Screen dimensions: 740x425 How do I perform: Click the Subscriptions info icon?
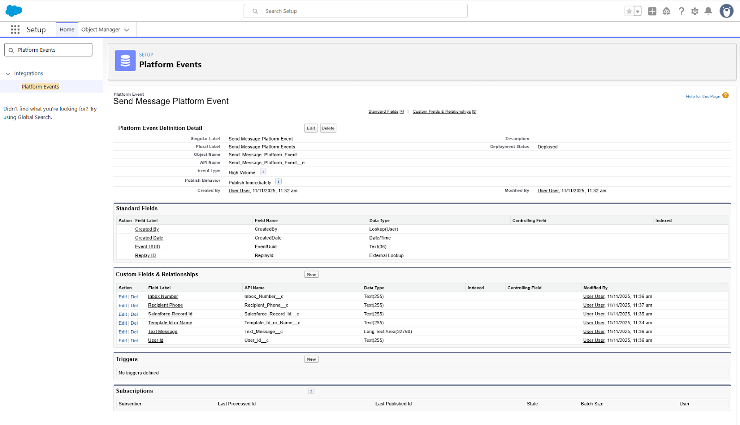point(311,391)
